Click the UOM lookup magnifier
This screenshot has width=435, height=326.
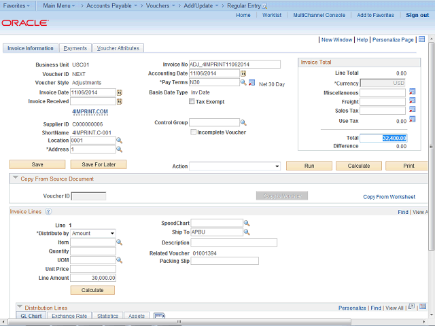[119, 260]
